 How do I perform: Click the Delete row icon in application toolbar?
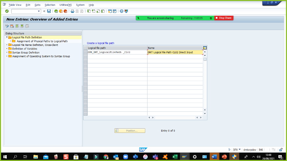[12, 26]
